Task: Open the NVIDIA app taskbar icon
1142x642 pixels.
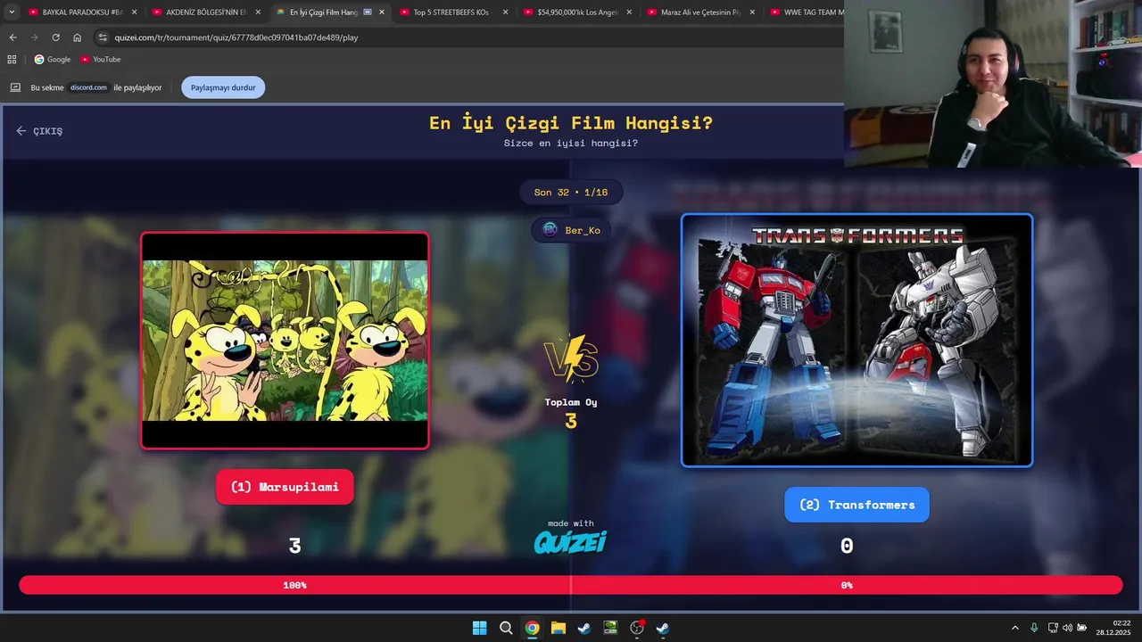Action: point(610,628)
